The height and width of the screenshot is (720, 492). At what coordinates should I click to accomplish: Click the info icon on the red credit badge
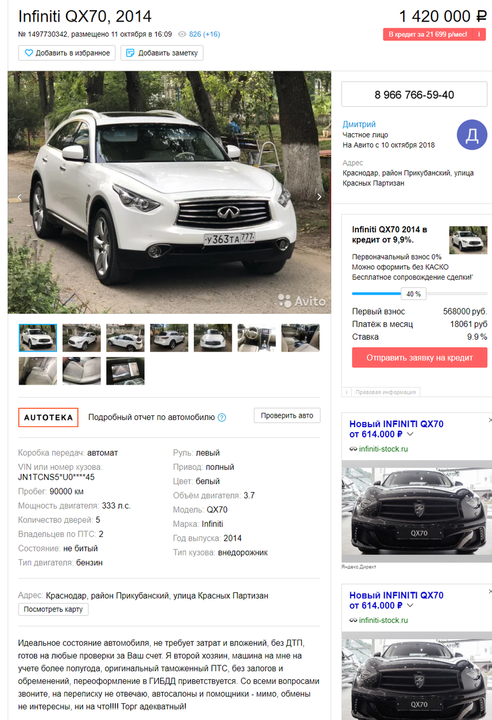pos(479,34)
